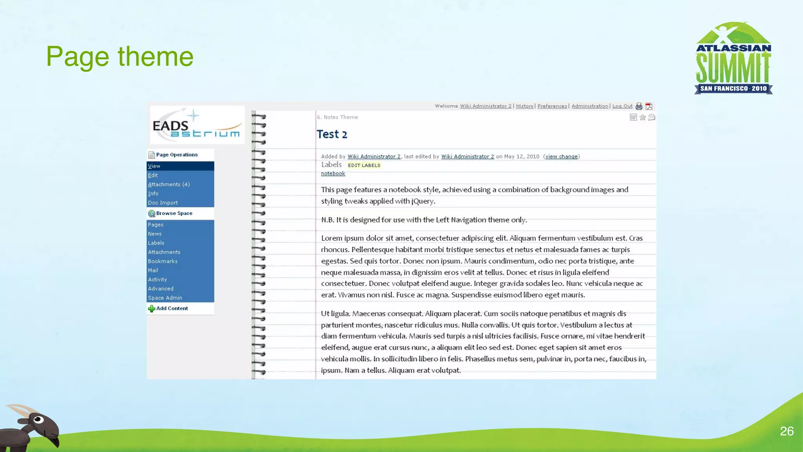
Task: Click the Page Operations document icon
Action: (x=151, y=155)
